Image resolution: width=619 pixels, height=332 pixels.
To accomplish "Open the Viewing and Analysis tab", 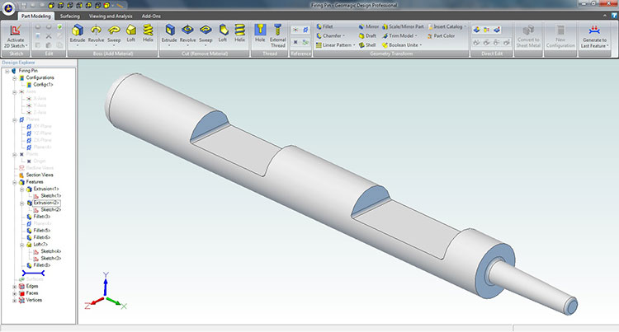I will (x=110, y=15).
